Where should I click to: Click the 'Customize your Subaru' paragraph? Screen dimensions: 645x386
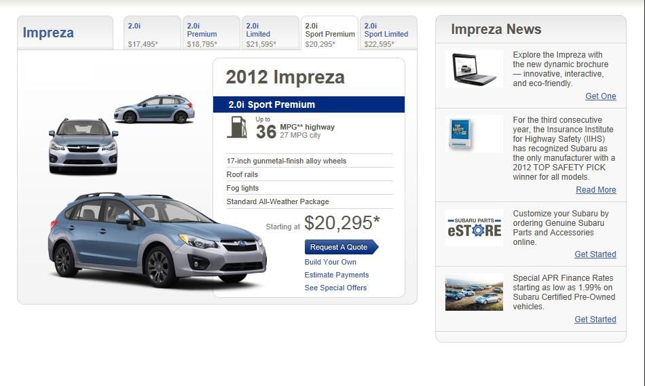[x=561, y=228]
